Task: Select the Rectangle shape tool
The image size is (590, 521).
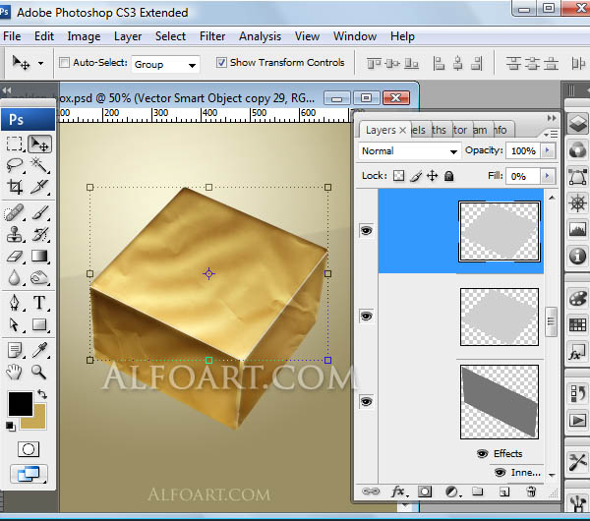Action: [x=39, y=324]
